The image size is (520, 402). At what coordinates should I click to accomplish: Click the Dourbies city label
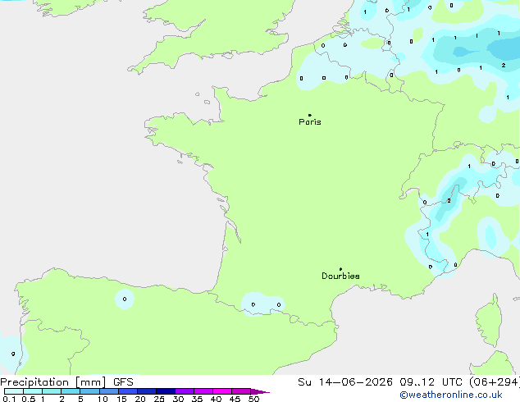tap(340, 276)
